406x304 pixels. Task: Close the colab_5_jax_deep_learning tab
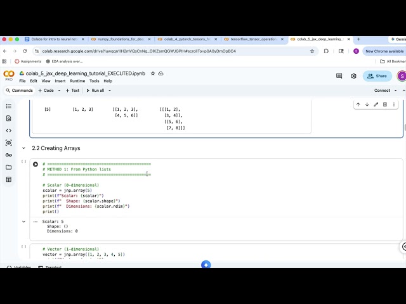pyautogui.click(x=349, y=39)
